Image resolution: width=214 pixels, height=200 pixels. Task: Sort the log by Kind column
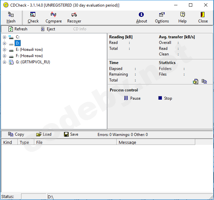9,142
